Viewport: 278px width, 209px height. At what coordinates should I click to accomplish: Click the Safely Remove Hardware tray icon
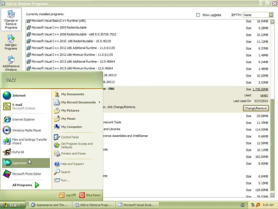coord(253,205)
